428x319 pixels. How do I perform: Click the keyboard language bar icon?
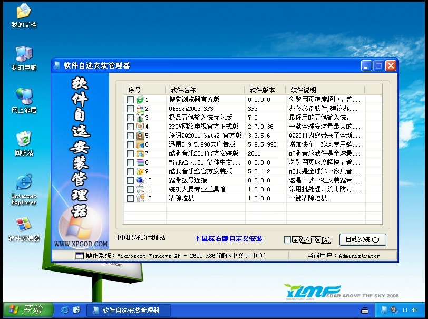point(365,310)
